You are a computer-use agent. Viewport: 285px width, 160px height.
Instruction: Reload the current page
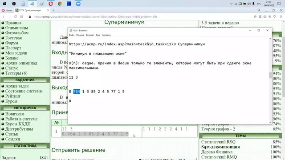pyautogui.click(x=16, y=17)
